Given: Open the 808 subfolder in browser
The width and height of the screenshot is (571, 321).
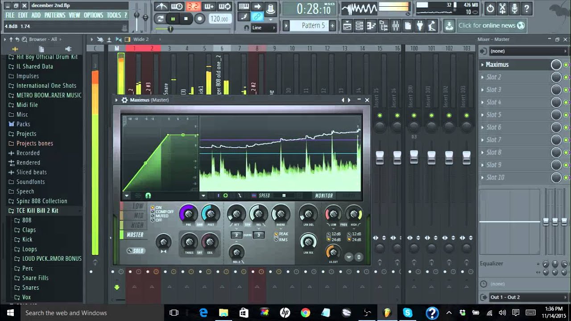Looking at the screenshot, I should (x=27, y=220).
